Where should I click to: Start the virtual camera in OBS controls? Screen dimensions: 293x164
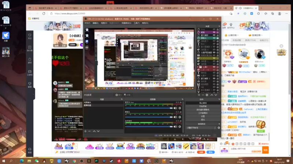(203, 110)
